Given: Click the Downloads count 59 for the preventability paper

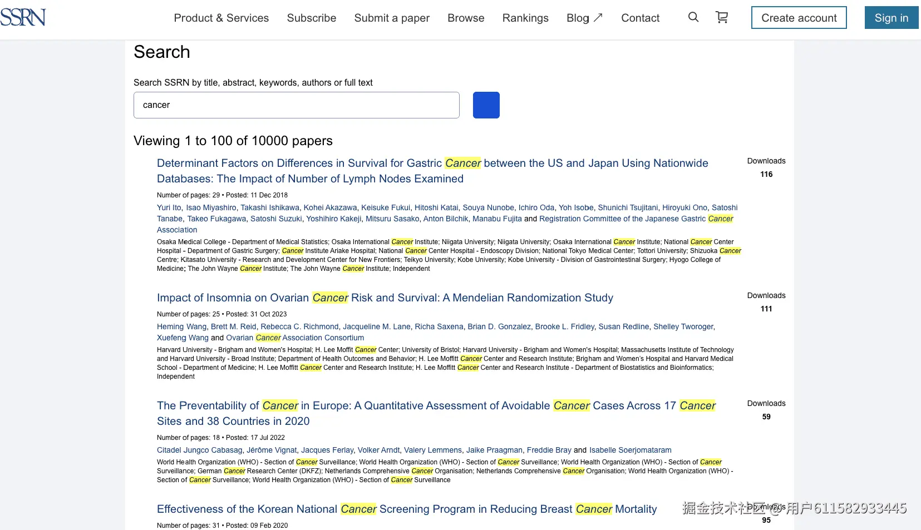Looking at the screenshot, I should point(766,417).
